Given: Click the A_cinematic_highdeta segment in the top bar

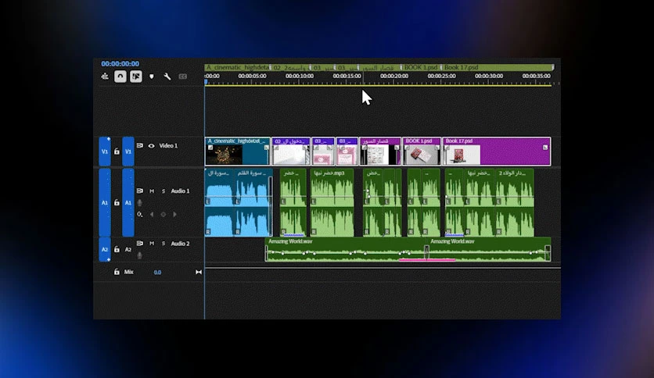Looking at the screenshot, I should coord(237,67).
